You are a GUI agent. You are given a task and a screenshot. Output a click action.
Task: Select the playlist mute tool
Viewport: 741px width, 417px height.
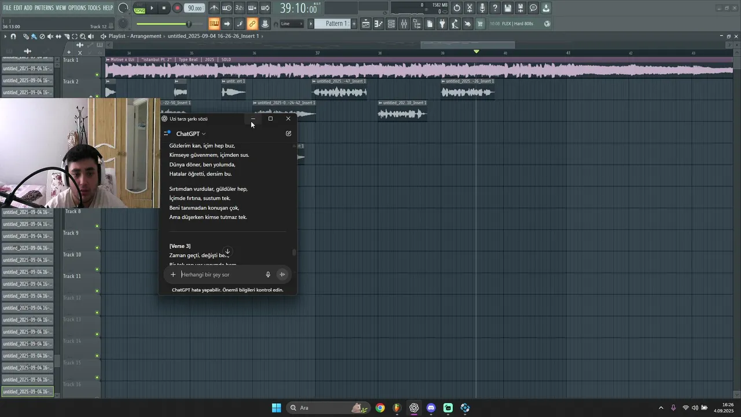point(50,36)
